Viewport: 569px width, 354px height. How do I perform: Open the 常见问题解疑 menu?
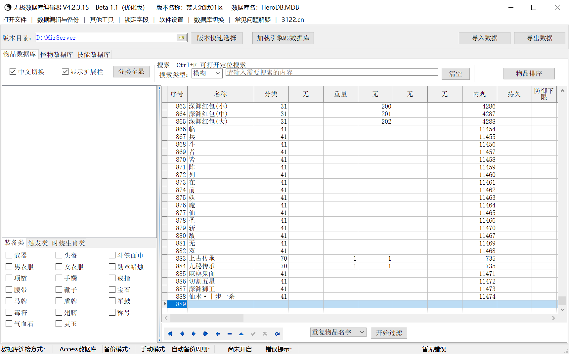pos(253,20)
